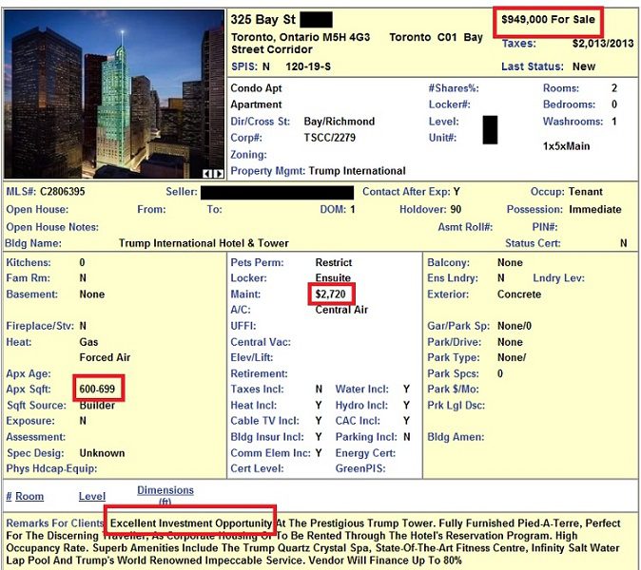Click the taxes value $2,013/2013

603,44
